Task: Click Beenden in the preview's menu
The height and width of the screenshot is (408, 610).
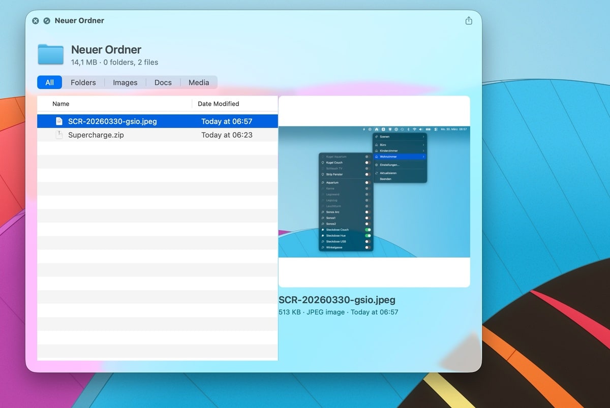Action: point(385,179)
